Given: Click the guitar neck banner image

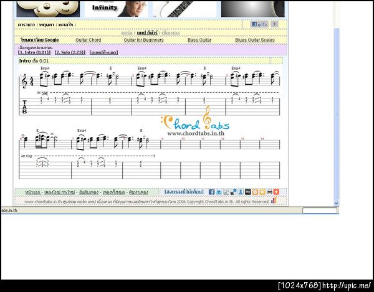Looking at the screenshot, I should (185, 9).
